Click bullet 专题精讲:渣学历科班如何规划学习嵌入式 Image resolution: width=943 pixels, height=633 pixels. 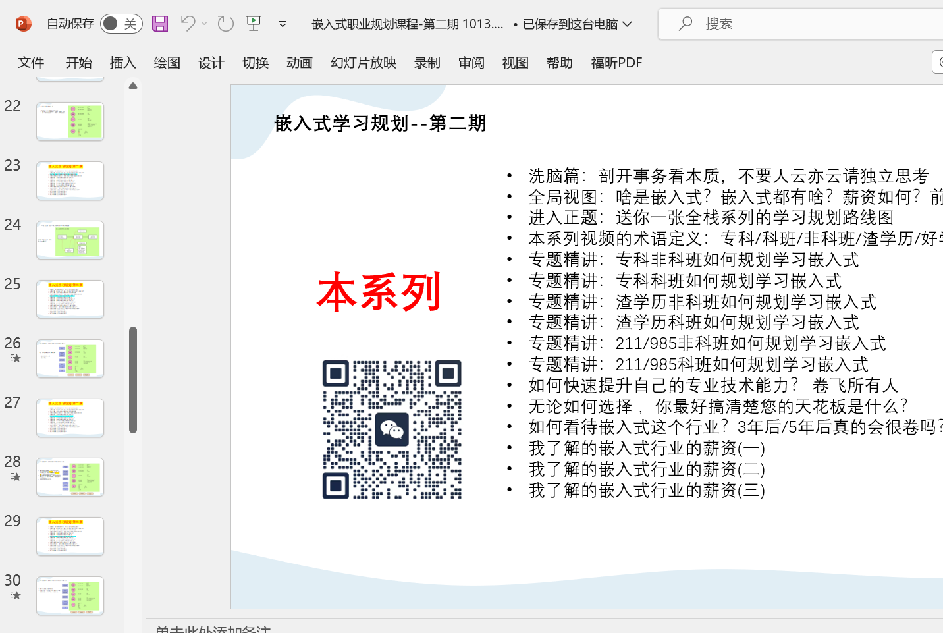693,322
